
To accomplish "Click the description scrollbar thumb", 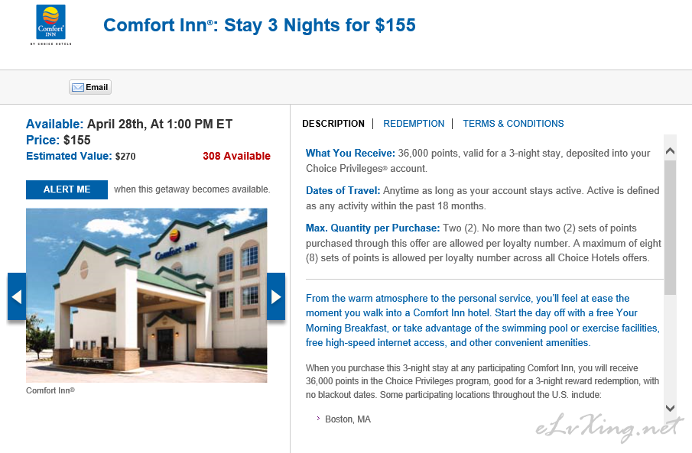I will [x=670, y=227].
